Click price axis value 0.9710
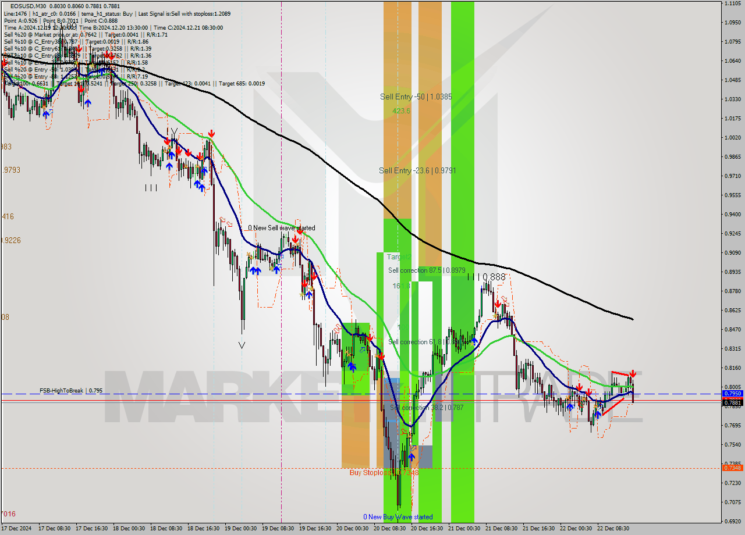The width and height of the screenshot is (745, 535). point(732,176)
